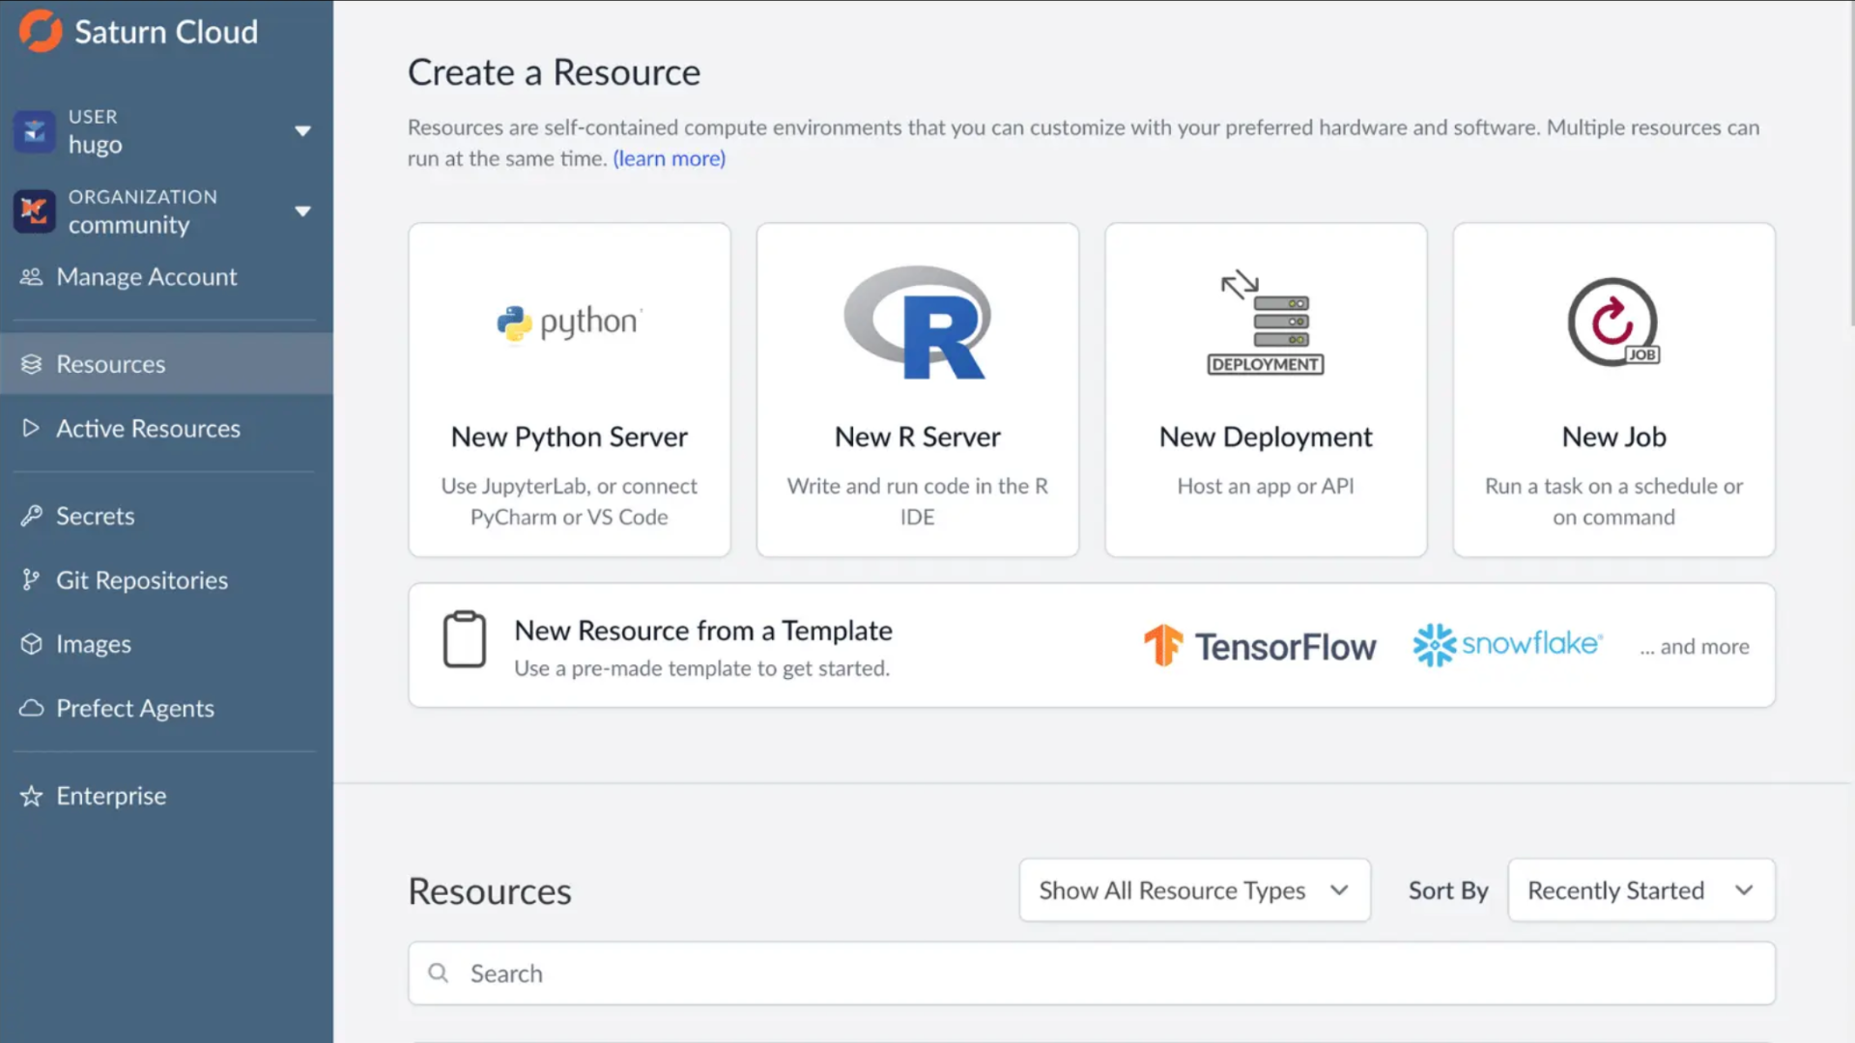
Task: Click the Saturn Cloud logo icon
Action: coord(40,31)
